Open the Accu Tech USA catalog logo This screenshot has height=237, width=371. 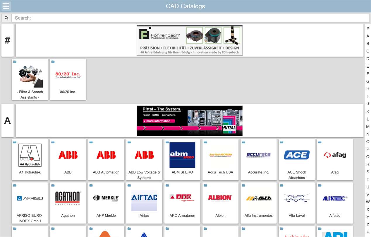click(221, 155)
